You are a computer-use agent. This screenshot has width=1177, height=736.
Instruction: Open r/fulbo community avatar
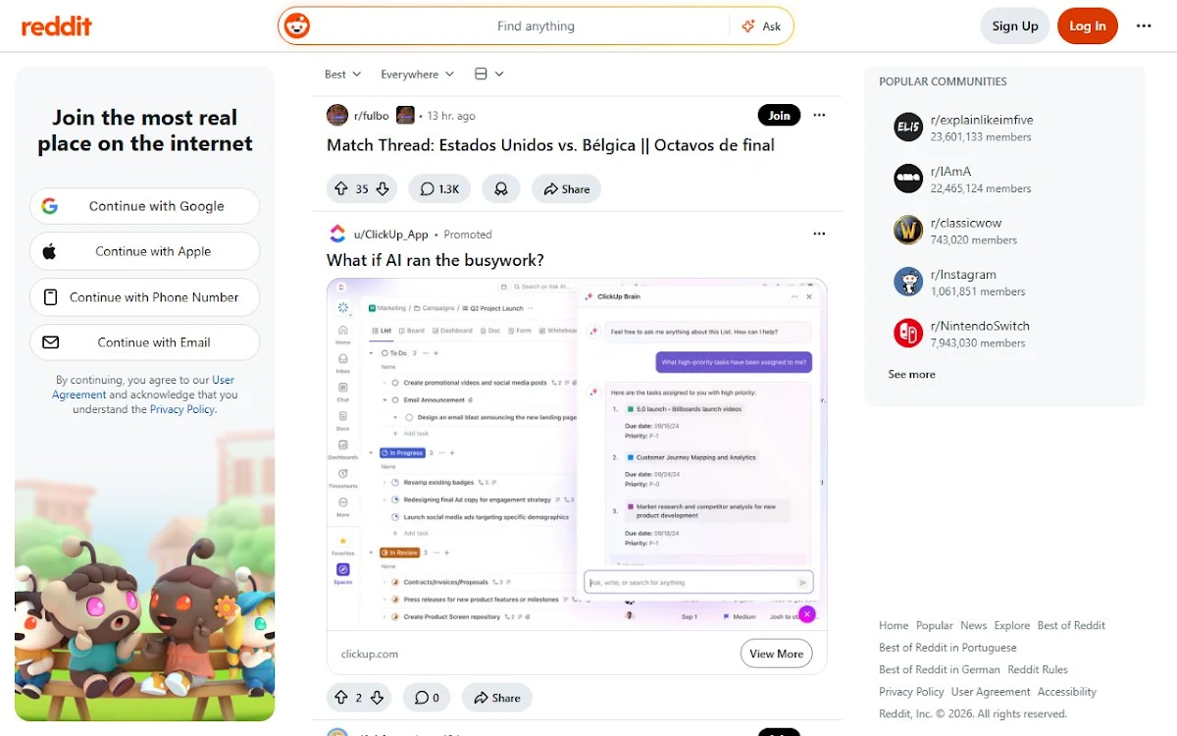tap(337, 116)
